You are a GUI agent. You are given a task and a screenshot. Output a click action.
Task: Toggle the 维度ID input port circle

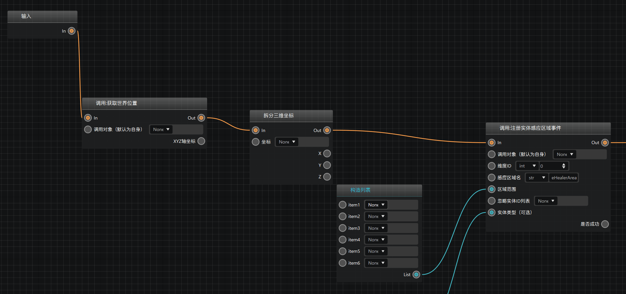492,166
